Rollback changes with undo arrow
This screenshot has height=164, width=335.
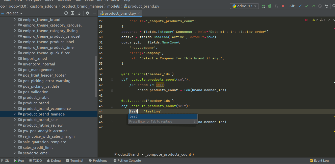(327, 6)
